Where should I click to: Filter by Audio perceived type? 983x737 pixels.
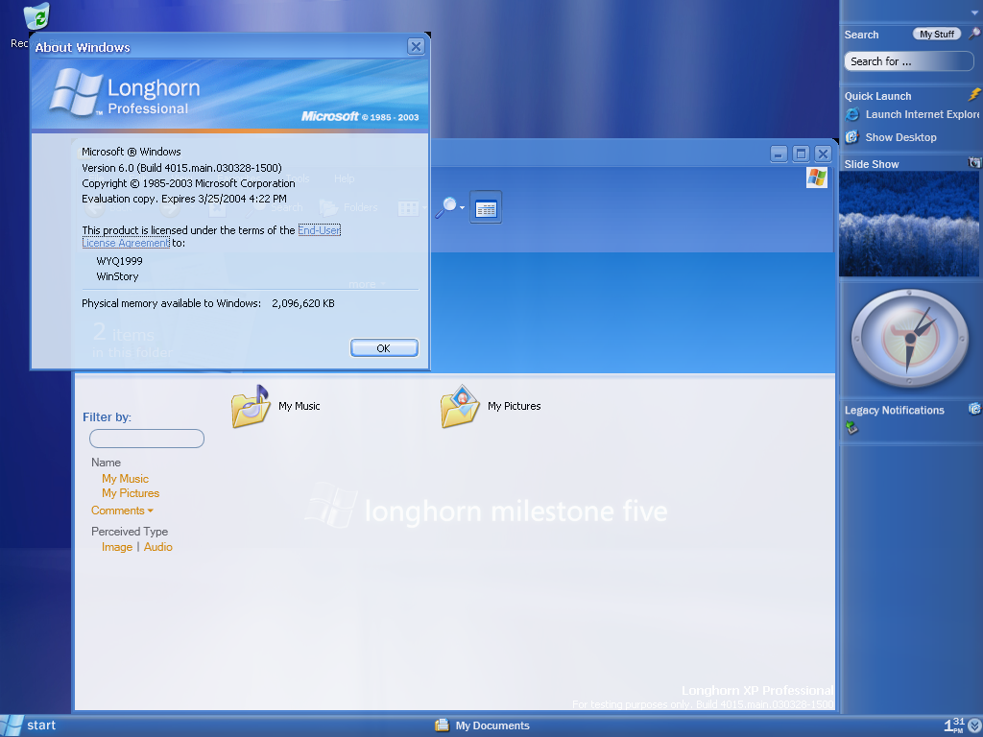[158, 547]
